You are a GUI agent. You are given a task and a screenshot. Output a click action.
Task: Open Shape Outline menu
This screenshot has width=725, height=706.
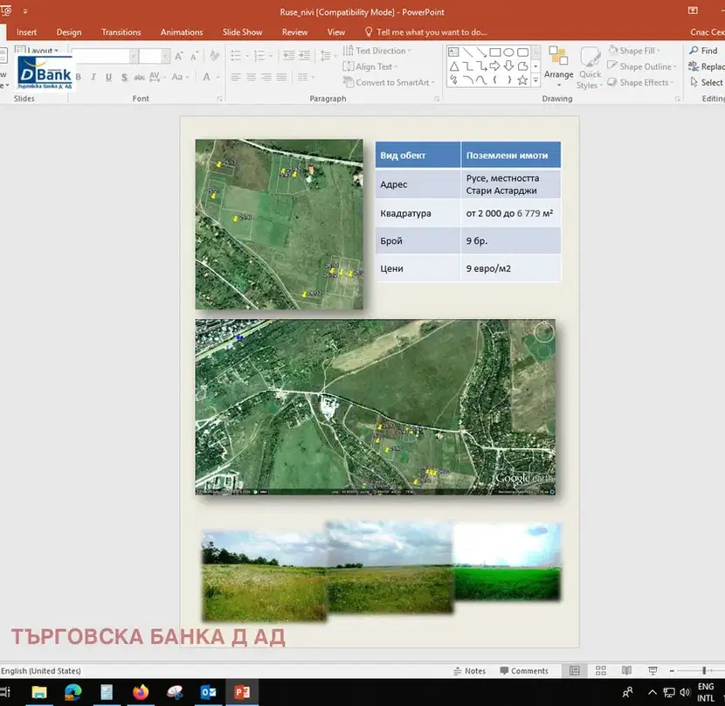click(642, 66)
